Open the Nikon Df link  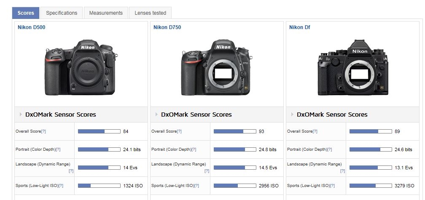click(299, 27)
